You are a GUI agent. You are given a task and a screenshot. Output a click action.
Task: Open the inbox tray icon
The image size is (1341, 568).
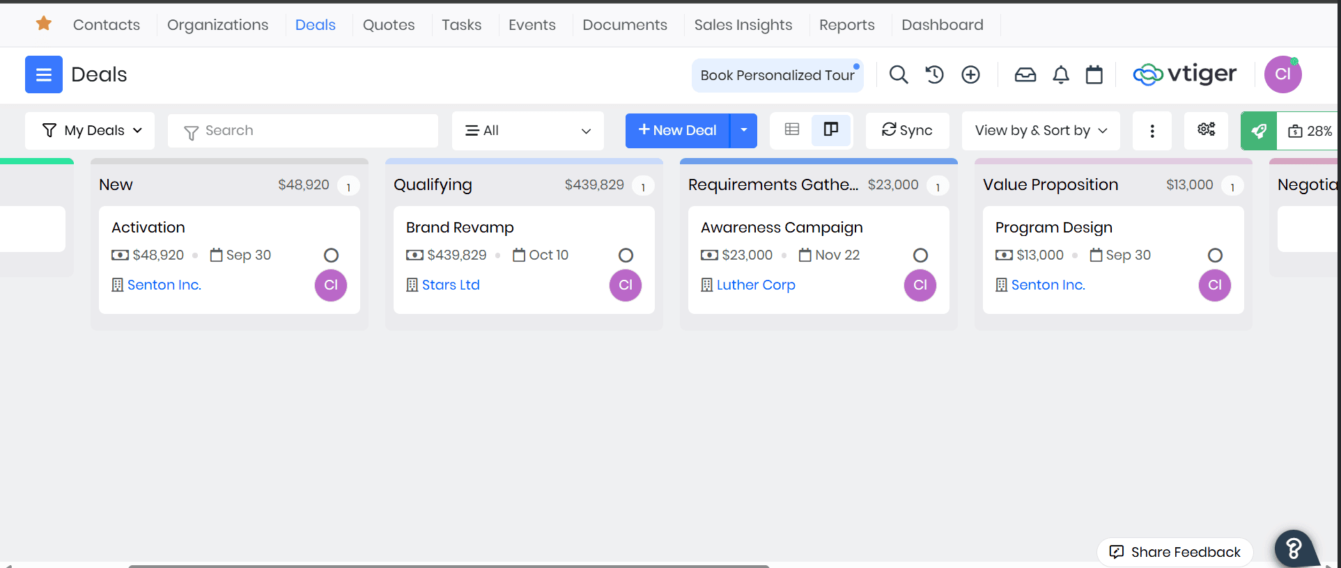[1025, 74]
